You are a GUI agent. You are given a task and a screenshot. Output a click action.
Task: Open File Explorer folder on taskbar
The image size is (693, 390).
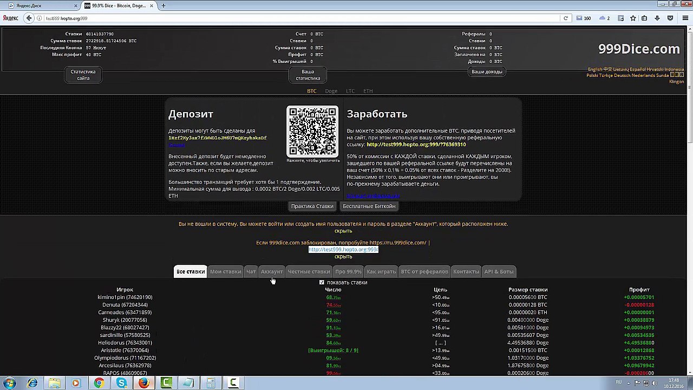click(x=55, y=383)
